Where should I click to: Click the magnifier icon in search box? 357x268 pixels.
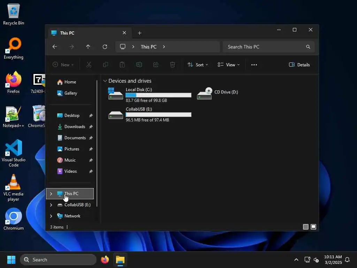coord(308,47)
